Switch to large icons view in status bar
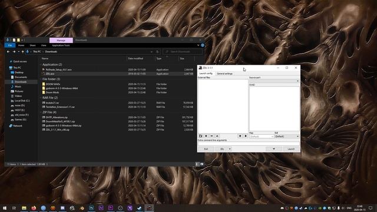The width and height of the screenshot is (377, 212). 201,164
